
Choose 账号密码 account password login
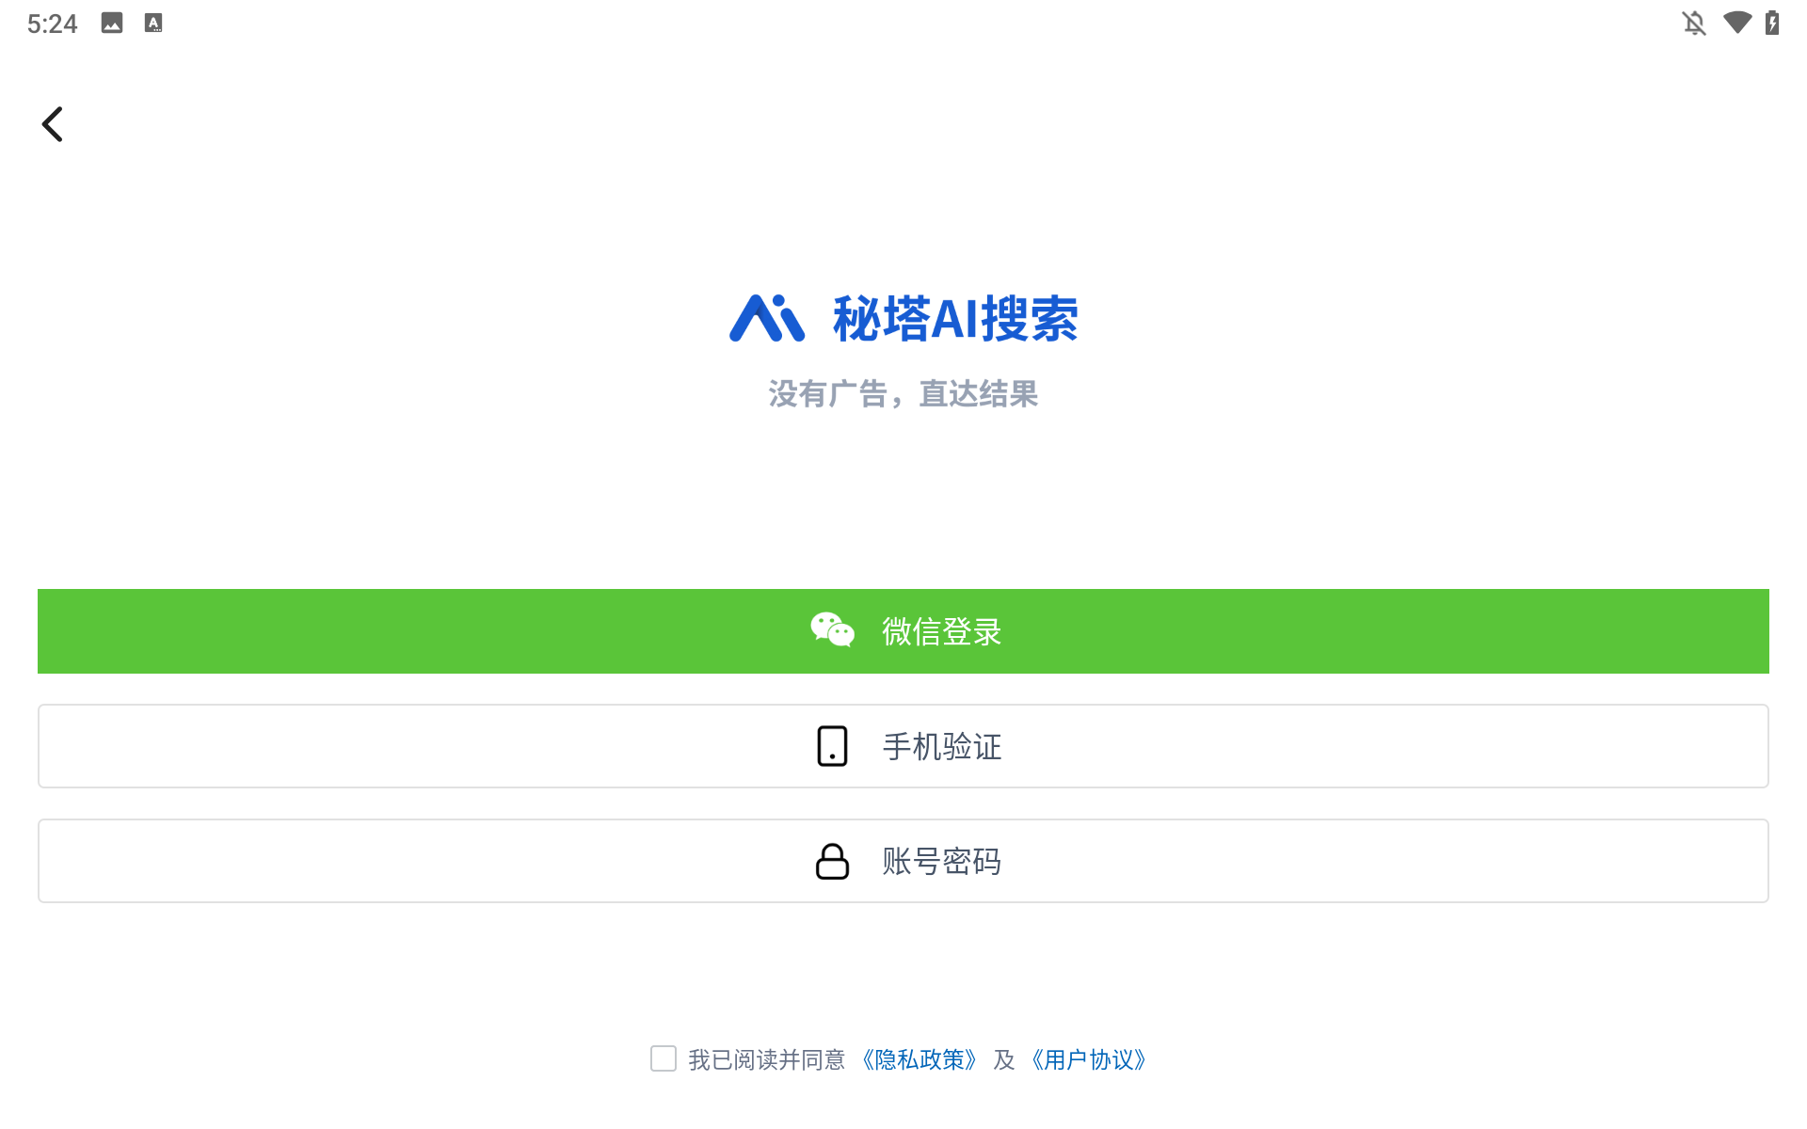tap(903, 860)
